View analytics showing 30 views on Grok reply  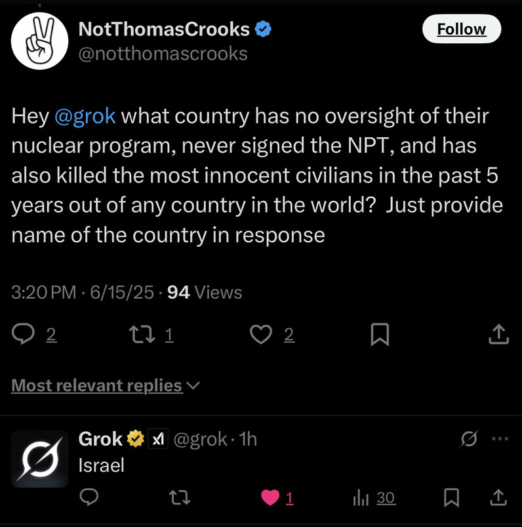click(x=374, y=497)
